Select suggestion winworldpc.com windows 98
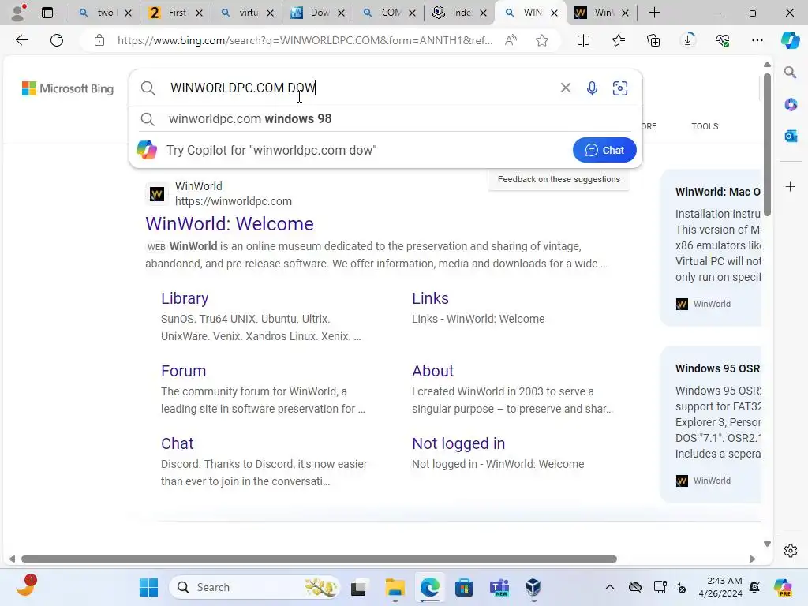Screen dimensions: 808x606 click(x=385, y=119)
